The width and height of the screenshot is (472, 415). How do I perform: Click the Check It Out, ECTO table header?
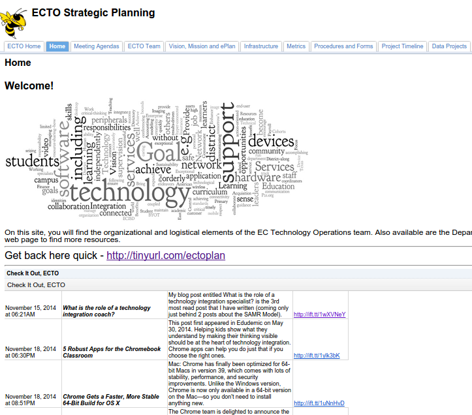point(33,273)
